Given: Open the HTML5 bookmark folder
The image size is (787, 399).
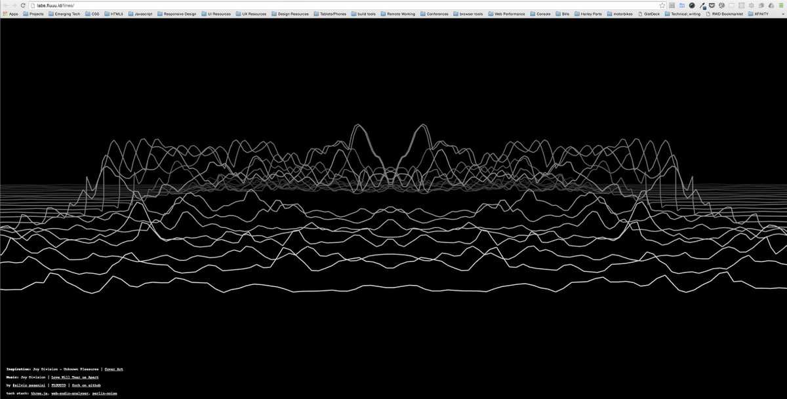Looking at the screenshot, I should coord(113,14).
